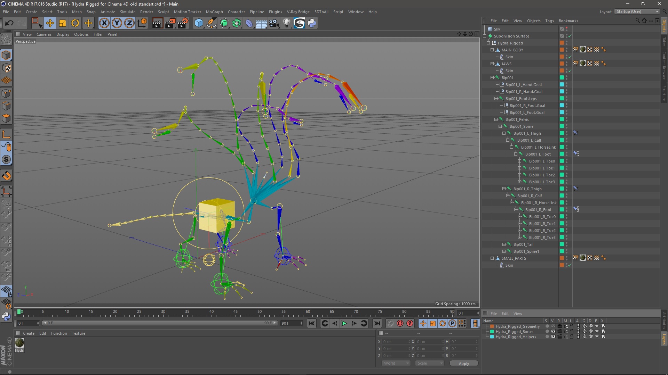Screen dimensions: 668x375
Task: Select Hydra_Rigged_Helpers layer
Action: [x=516, y=337]
